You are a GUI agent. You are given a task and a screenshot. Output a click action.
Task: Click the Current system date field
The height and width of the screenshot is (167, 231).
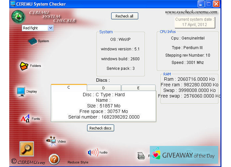tap(194, 22)
